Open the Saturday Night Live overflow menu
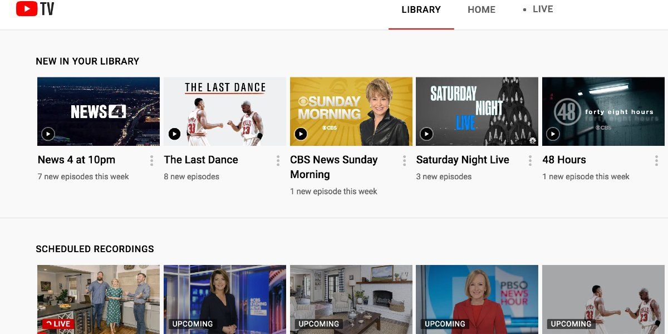Viewport: 668px width, 334px height. click(x=531, y=160)
